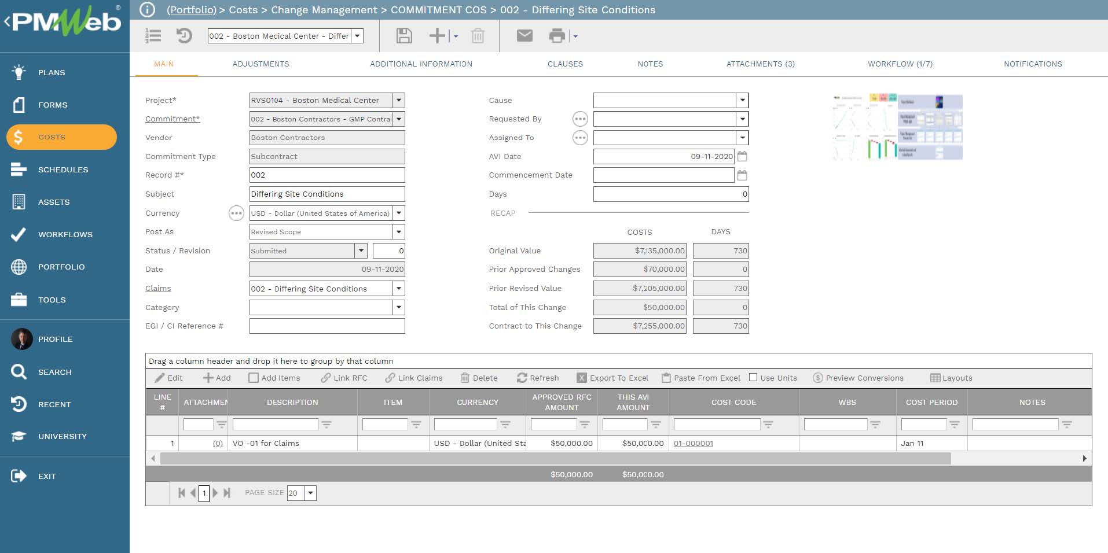Click the ellipsis button next to Requested By
The image size is (1108, 553).
580,119
